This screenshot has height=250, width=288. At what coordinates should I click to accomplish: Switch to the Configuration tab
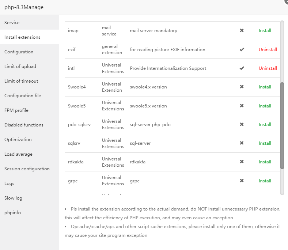(x=19, y=52)
